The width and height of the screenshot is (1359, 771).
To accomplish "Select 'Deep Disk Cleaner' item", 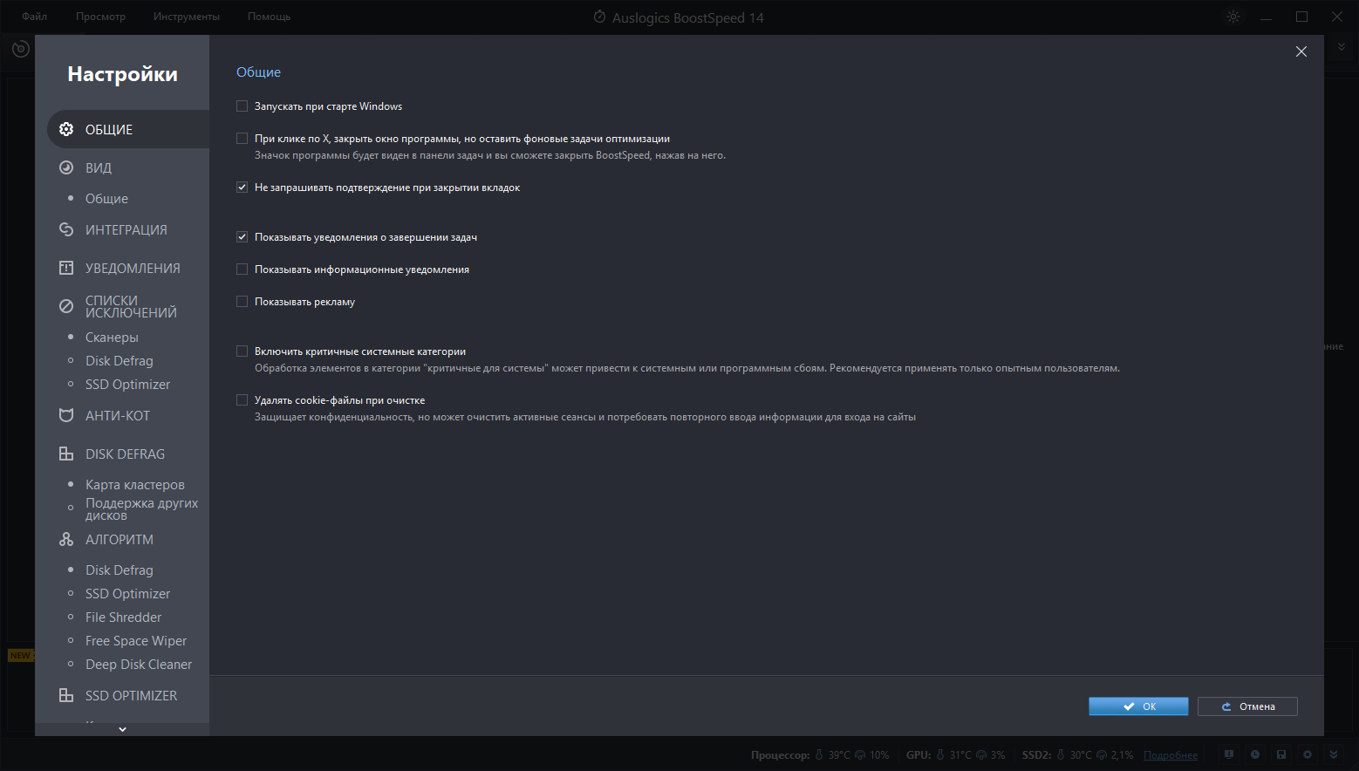I will click(139, 665).
